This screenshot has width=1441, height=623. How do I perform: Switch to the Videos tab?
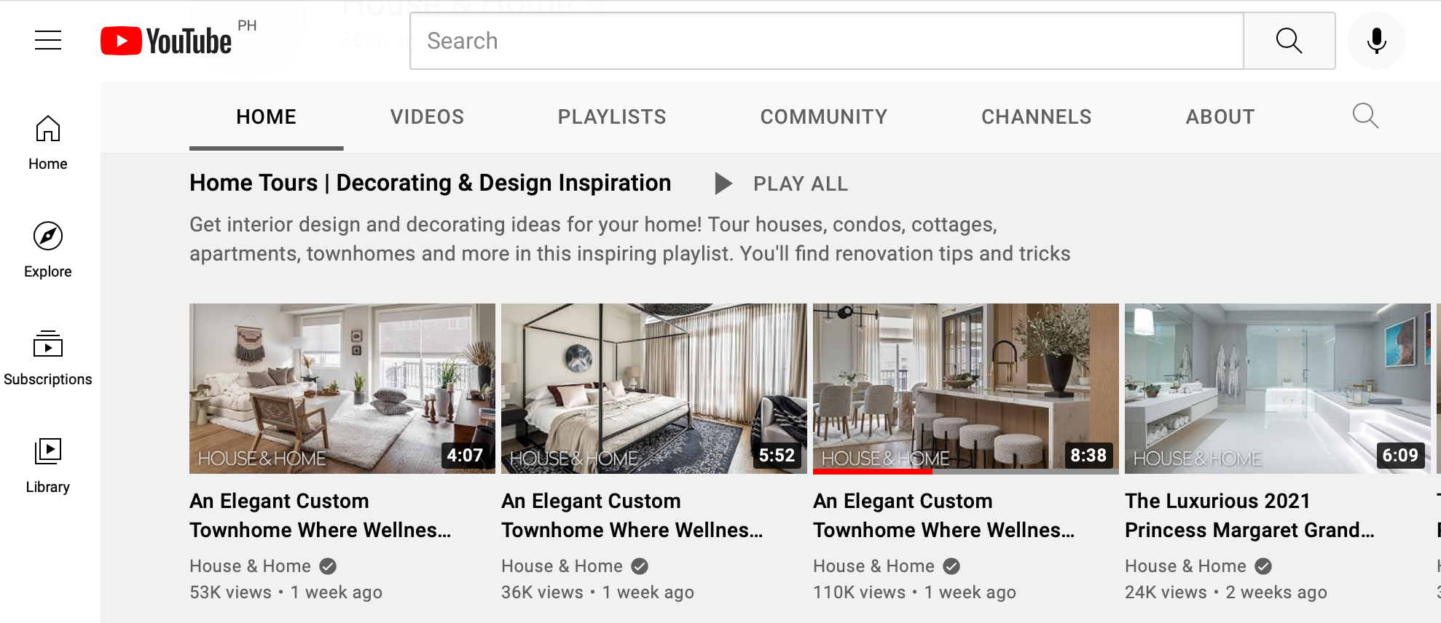(x=427, y=116)
